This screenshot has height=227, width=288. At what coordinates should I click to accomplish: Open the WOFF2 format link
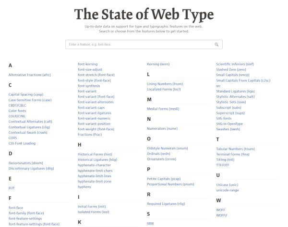pyautogui.click(x=221, y=216)
